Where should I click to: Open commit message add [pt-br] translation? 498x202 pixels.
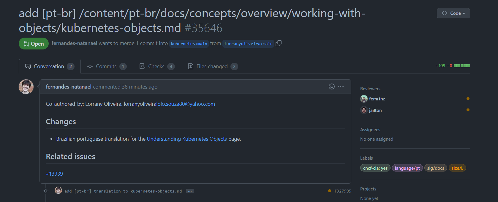point(123,191)
